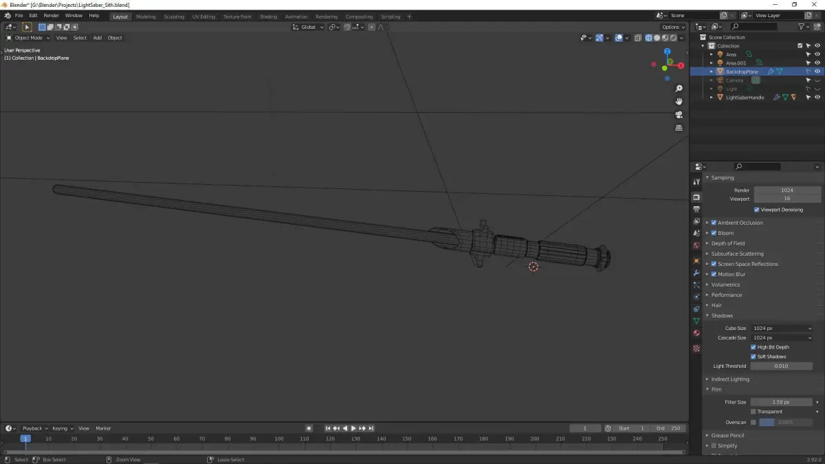Open the viewport Add menu
The width and height of the screenshot is (825, 464).
point(97,38)
